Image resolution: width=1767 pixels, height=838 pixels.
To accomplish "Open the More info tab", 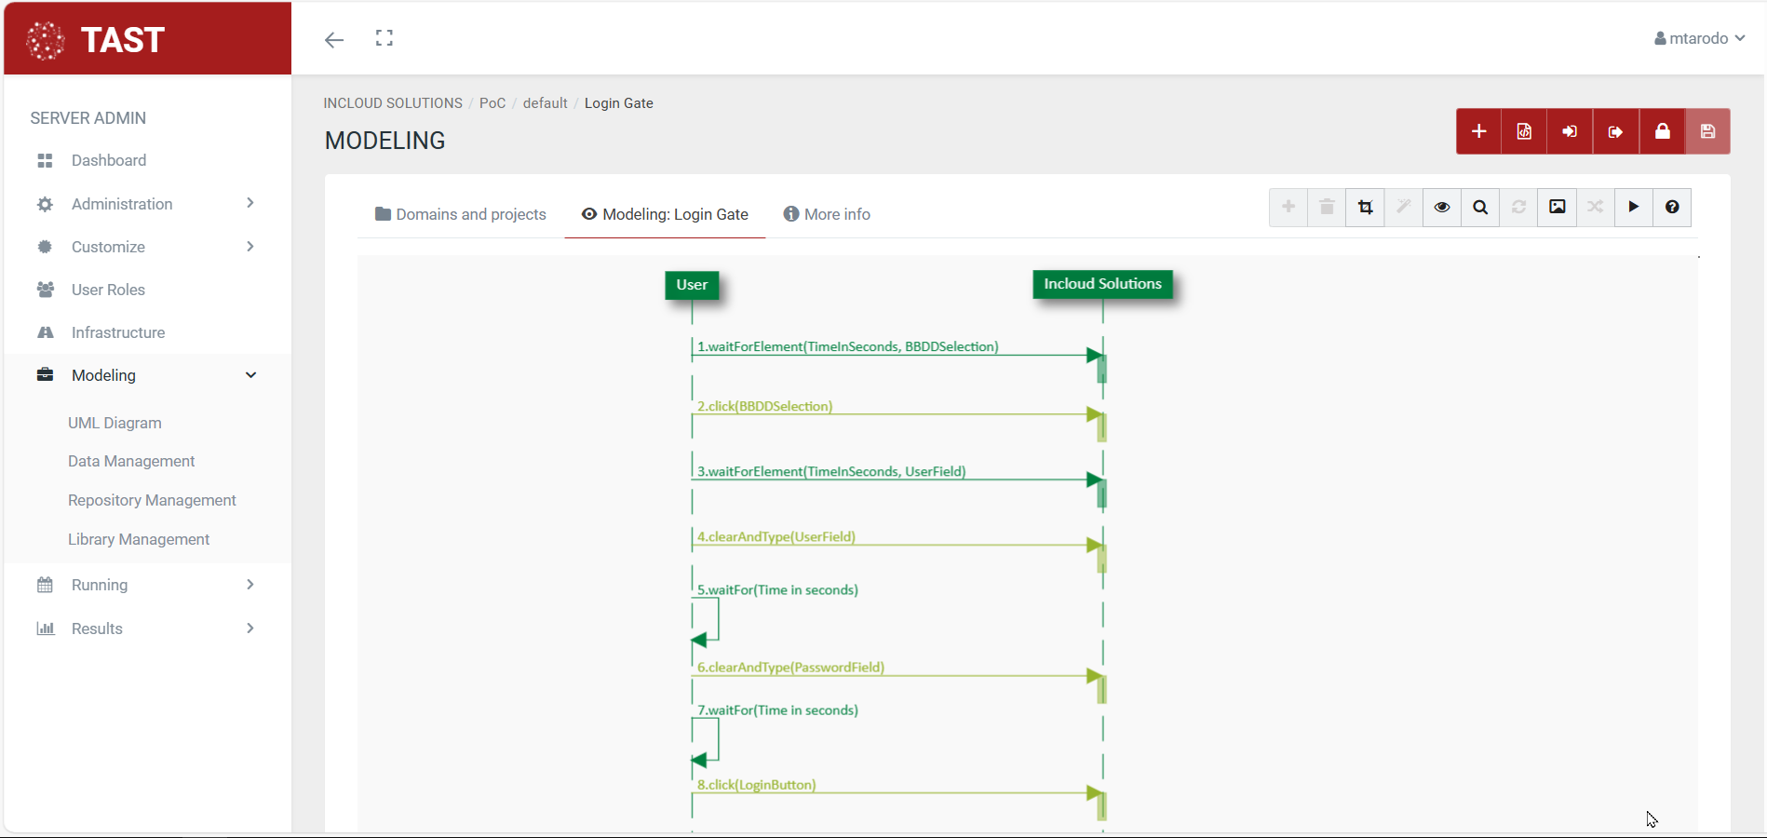I will (x=827, y=214).
